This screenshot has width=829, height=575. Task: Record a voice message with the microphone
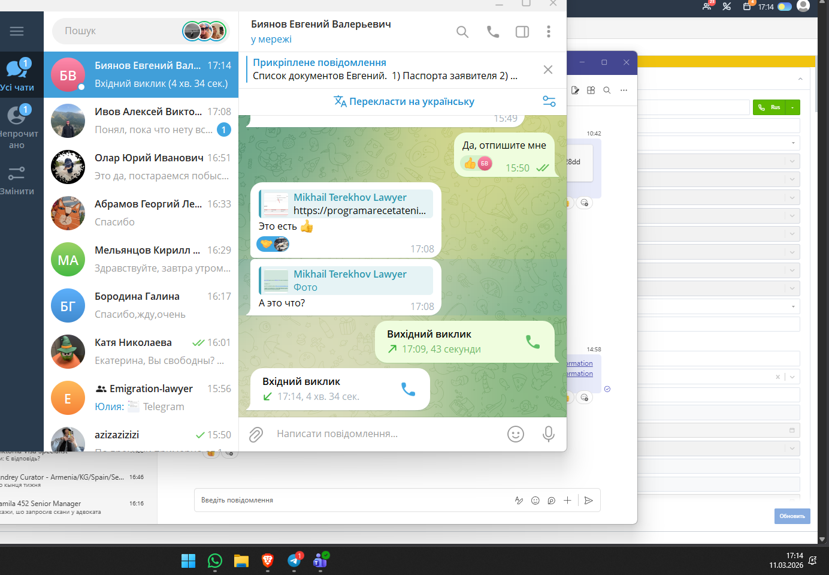click(x=548, y=434)
